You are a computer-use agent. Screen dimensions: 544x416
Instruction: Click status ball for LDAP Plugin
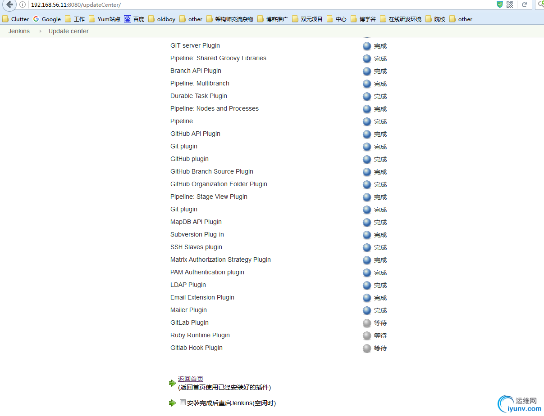(367, 285)
